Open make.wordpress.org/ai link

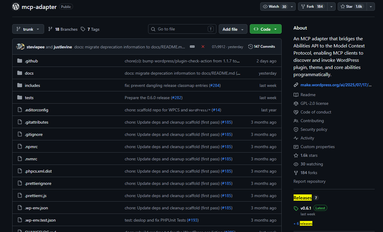click(336, 85)
